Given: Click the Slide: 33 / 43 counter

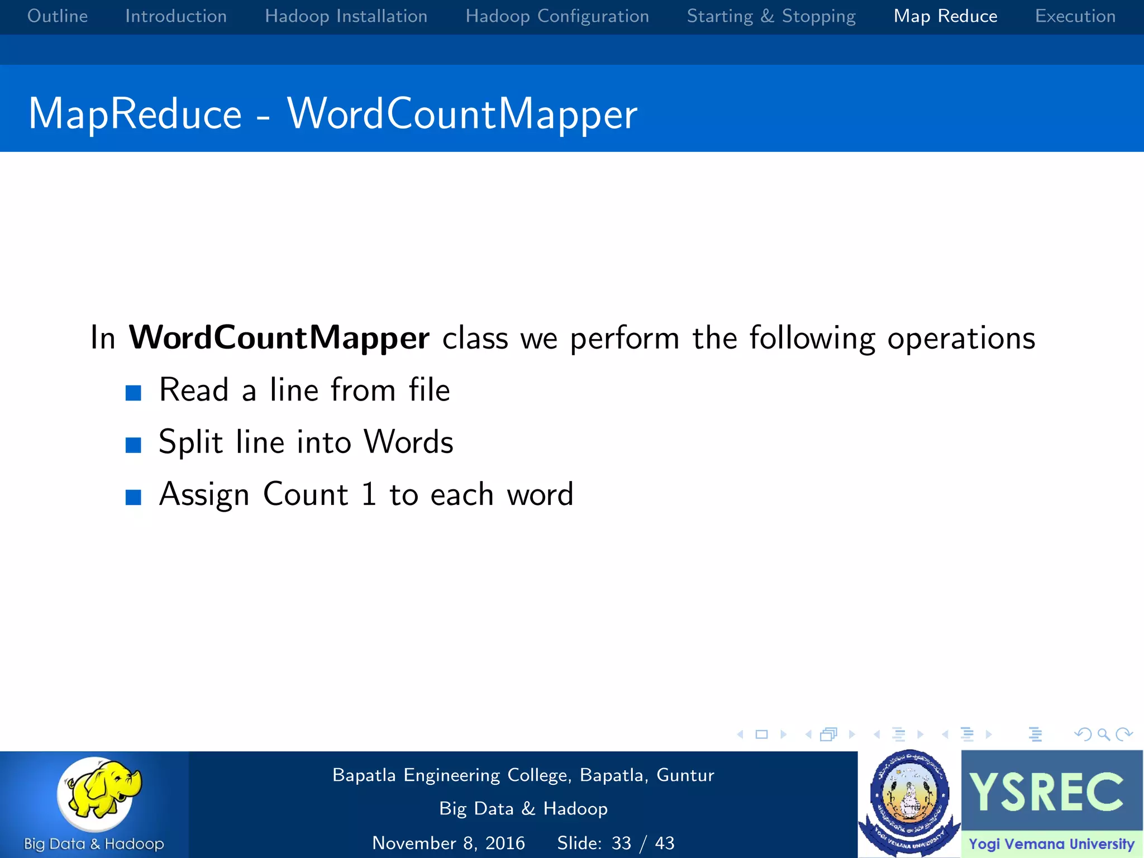Looking at the screenshot, I should pyautogui.click(x=616, y=843).
